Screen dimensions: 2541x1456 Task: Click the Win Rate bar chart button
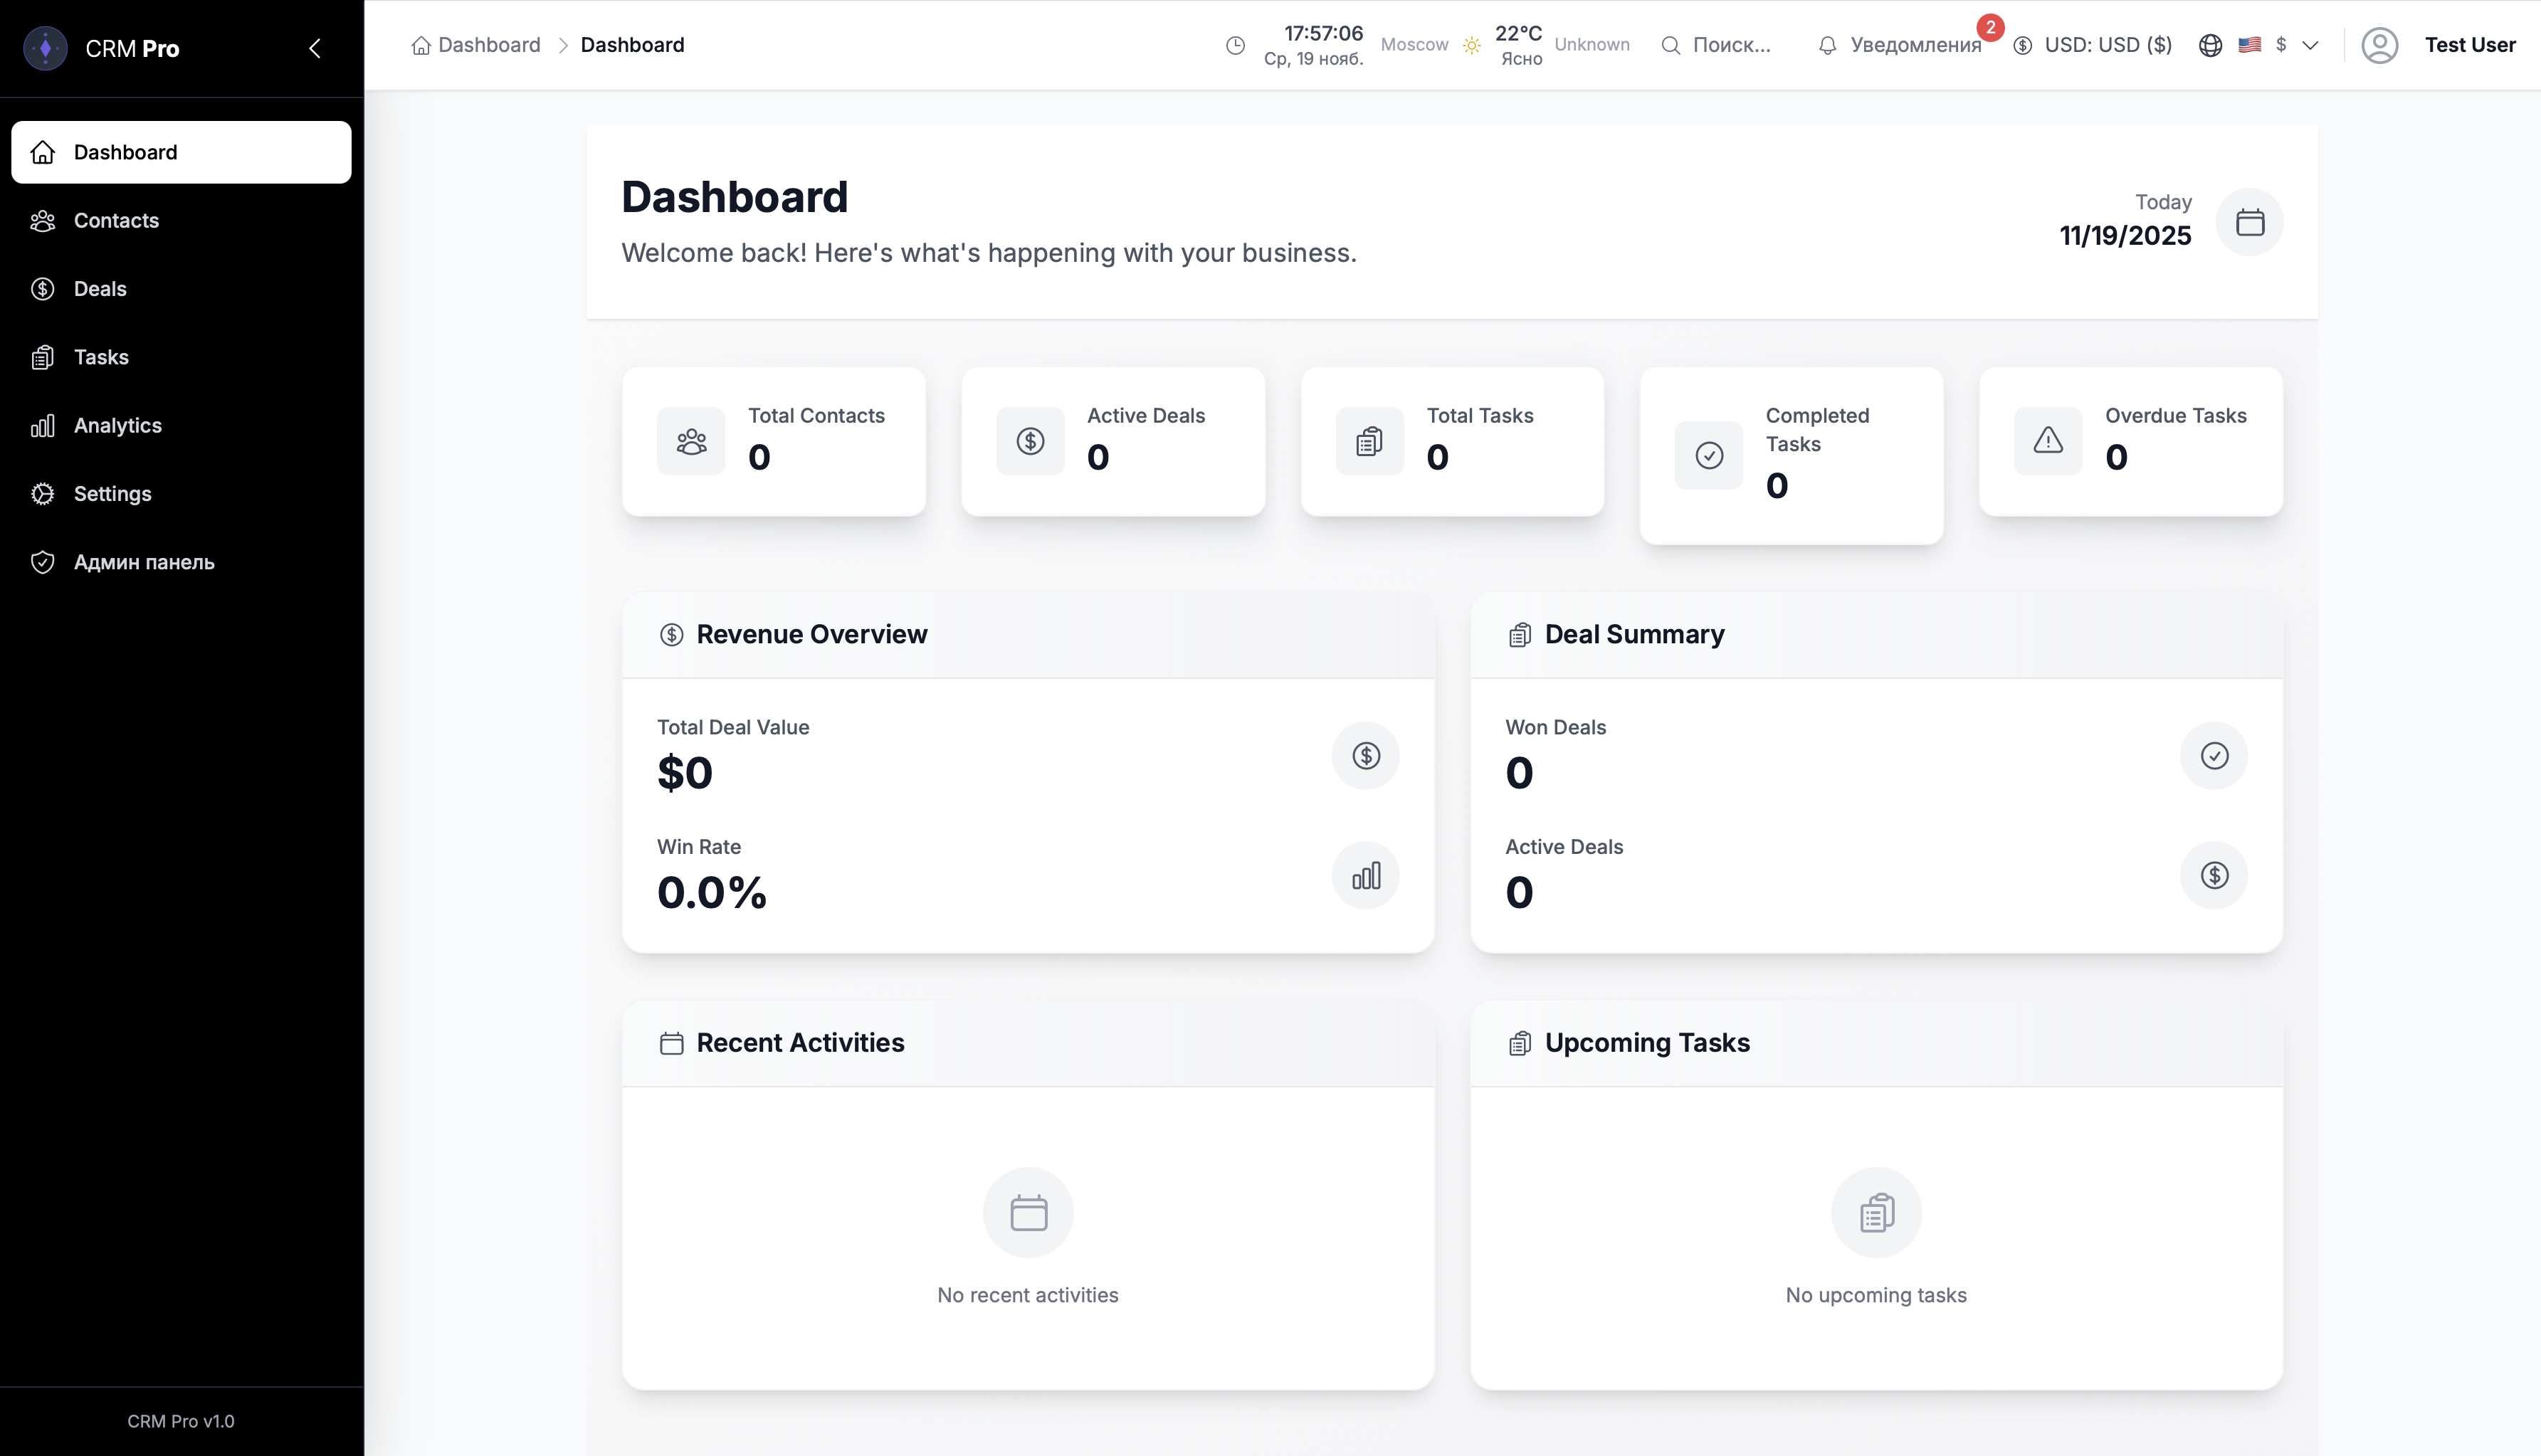[x=1365, y=875]
